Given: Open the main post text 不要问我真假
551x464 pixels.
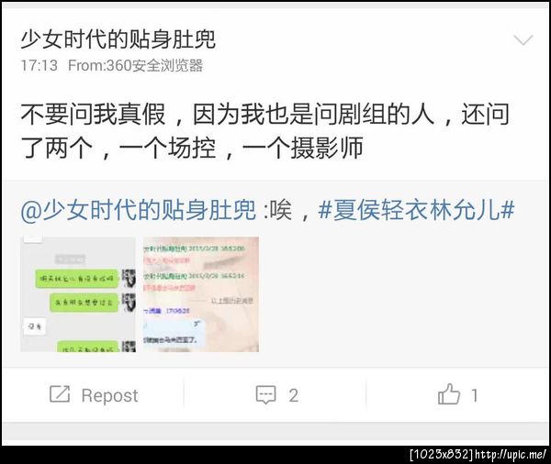Looking at the screenshot, I should point(93,114).
